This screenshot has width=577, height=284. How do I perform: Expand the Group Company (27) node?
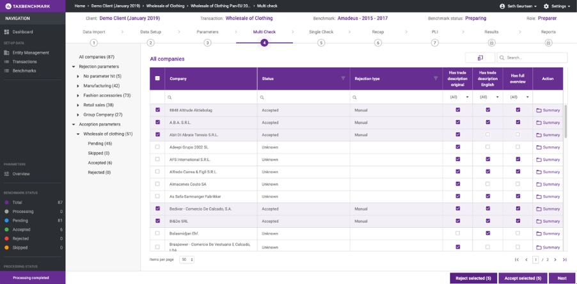(x=78, y=114)
